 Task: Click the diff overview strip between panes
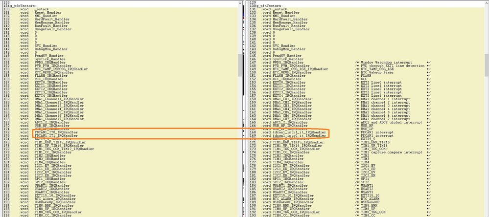(245, 108)
